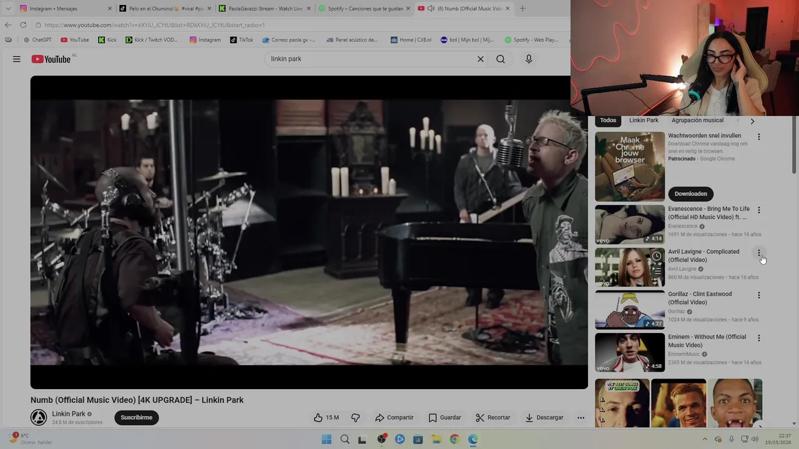Reload the page
799x449 pixels.
pyautogui.click(x=23, y=25)
